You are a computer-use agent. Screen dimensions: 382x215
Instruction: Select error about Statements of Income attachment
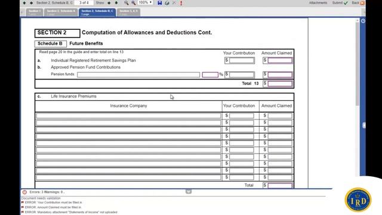[71, 213]
